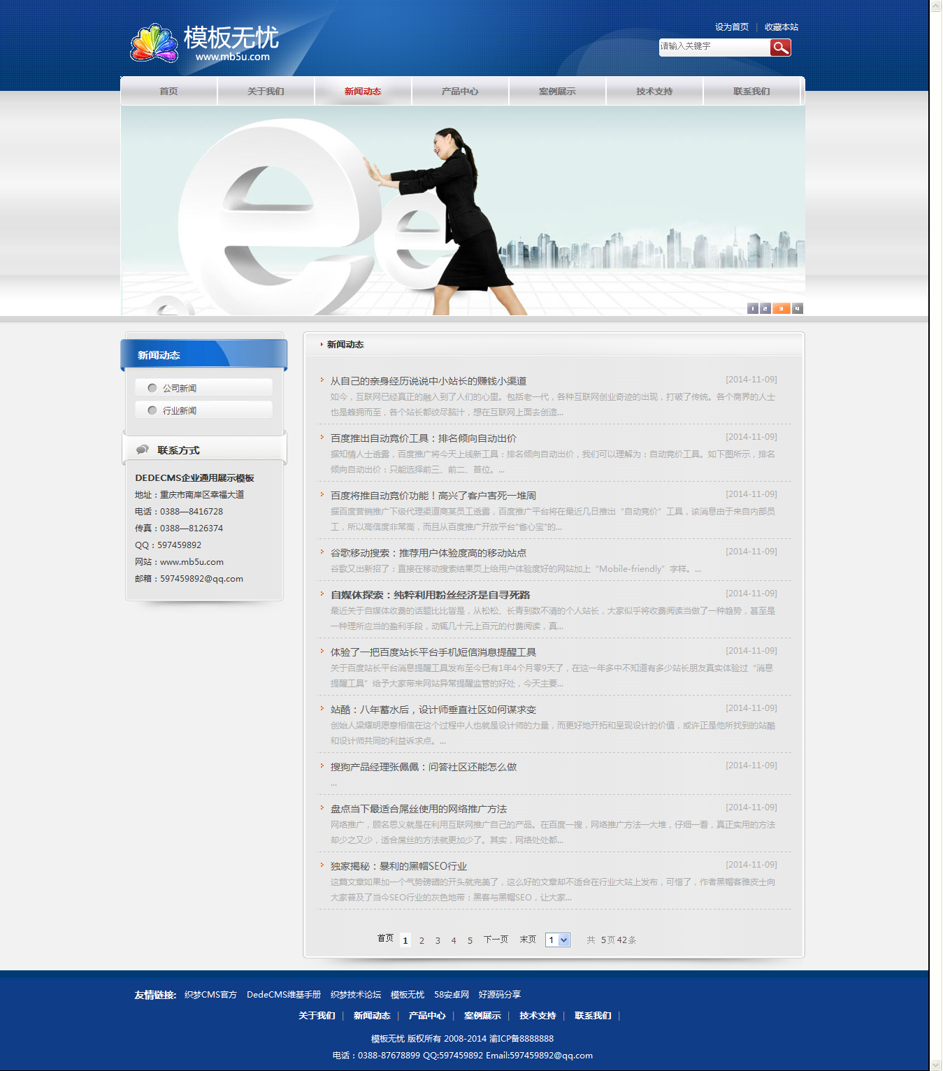Switch to banner slide 1

point(753,308)
